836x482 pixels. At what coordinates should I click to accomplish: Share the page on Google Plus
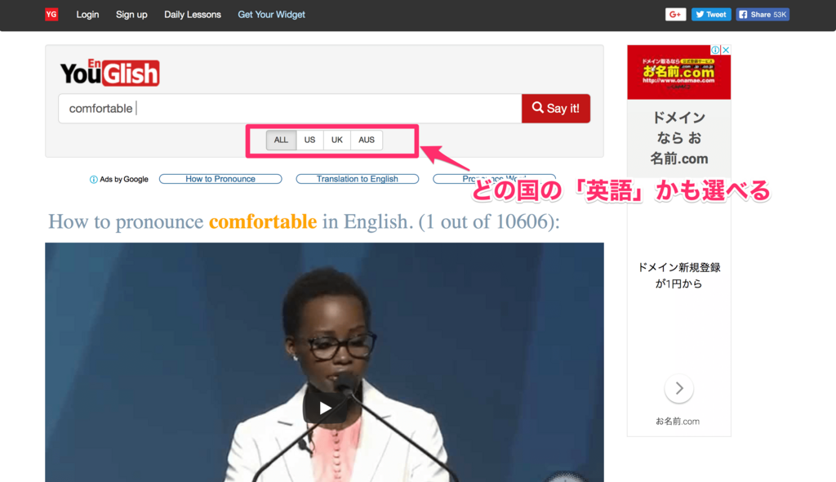coord(675,15)
